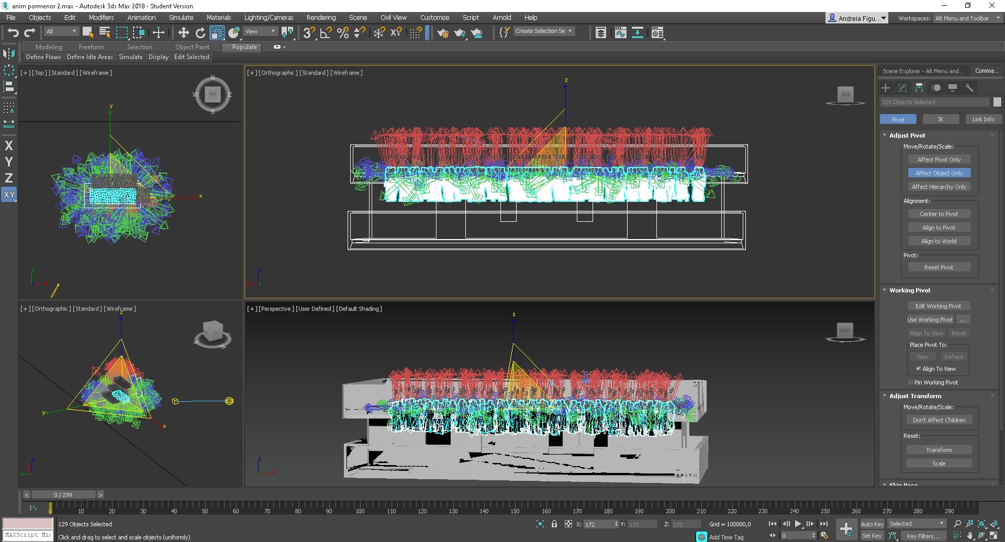Enable the Pin Working Pivot checkbox
Image resolution: width=1005 pixels, height=542 pixels.
(x=911, y=382)
